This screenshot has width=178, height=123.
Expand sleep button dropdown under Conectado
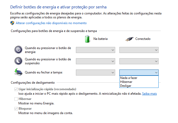pyautogui.click(x=139, y=61)
